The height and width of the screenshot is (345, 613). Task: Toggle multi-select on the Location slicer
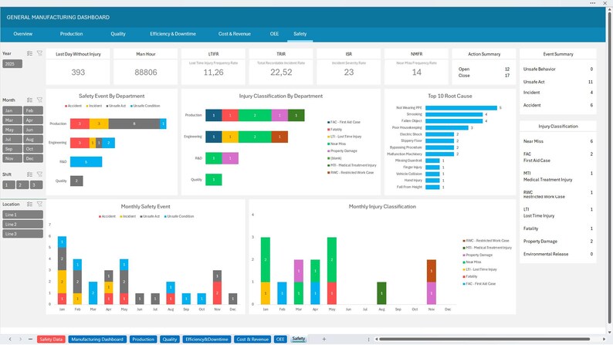(x=29, y=204)
